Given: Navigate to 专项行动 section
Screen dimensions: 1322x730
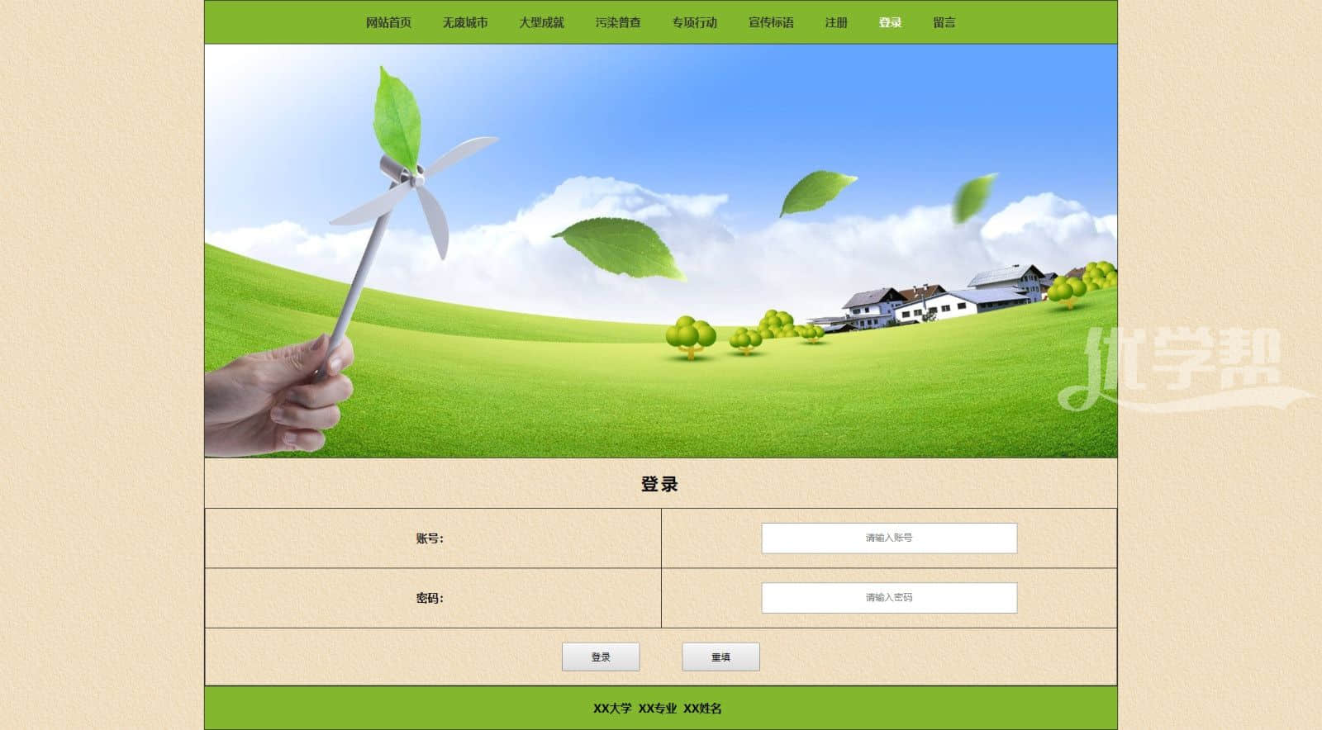Looking at the screenshot, I should click(x=694, y=22).
